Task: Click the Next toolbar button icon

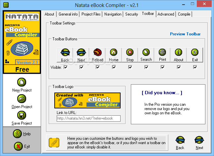Action: [81, 53]
